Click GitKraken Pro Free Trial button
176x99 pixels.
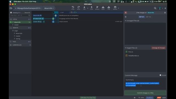click(x=88, y=98)
